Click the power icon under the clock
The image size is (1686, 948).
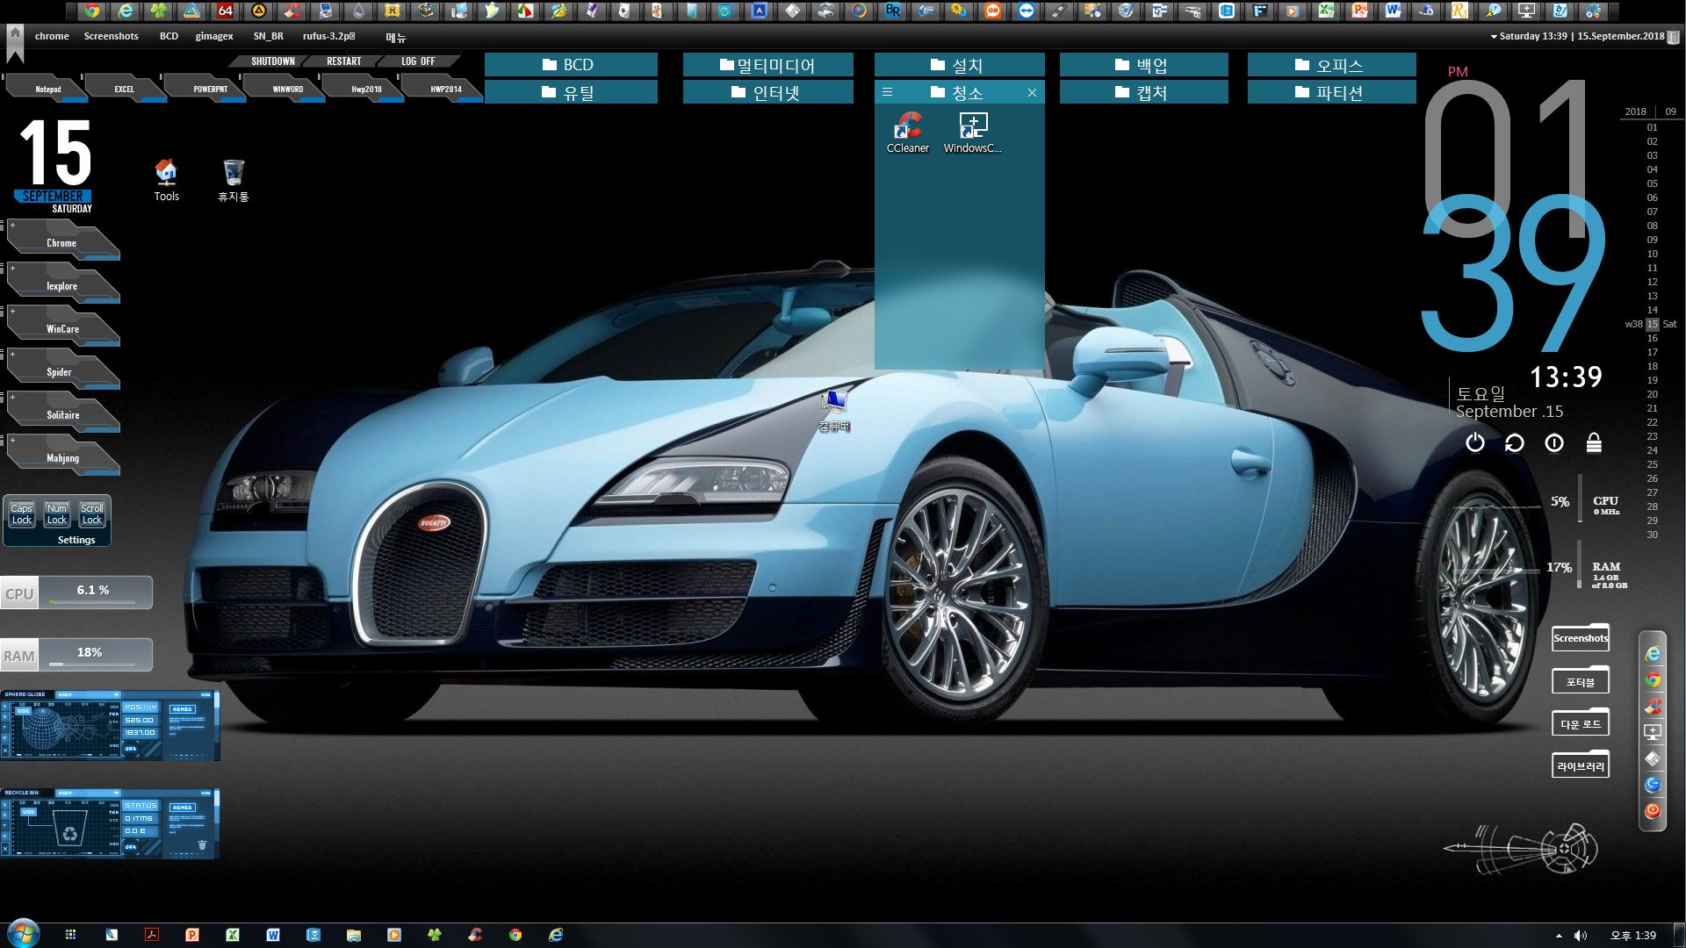[1475, 442]
